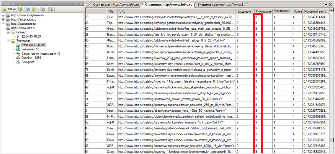
Task: Open the dropdown arrow next to export icon
Action: click(x=38, y=9)
